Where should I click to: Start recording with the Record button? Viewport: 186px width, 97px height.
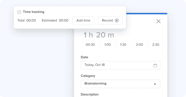pos(110,20)
